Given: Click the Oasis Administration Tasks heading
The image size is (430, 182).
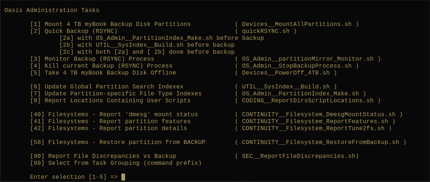Looking at the screenshot, I should pyautogui.click(x=52, y=10).
